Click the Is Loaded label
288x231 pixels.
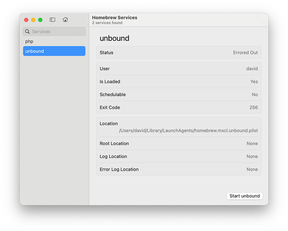[x=110, y=82]
